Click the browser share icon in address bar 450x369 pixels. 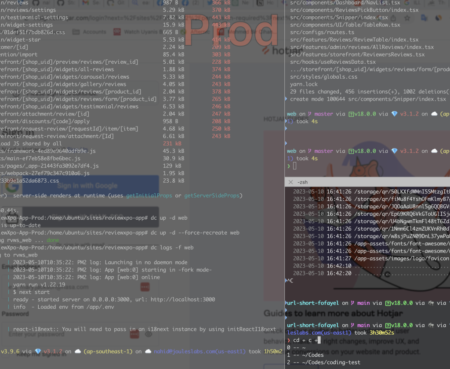pyautogui.click(x=393, y=18)
